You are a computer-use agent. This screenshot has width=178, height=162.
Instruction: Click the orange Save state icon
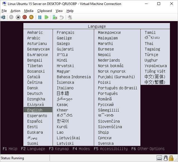(x=31, y=17)
